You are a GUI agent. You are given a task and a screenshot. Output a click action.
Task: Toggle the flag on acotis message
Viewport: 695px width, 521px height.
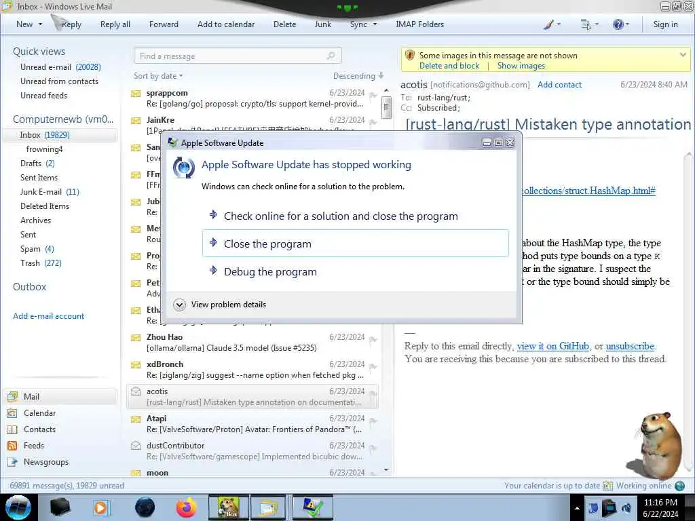click(x=373, y=393)
